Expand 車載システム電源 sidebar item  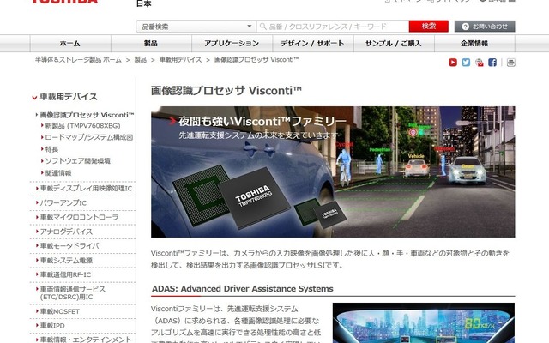[66, 261]
